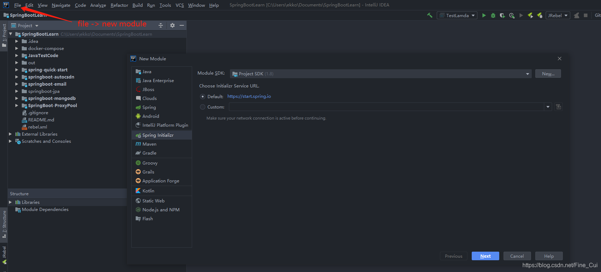Screen dimensions: 601x272
Task: Open the Structure side tab
Action: 4,224
